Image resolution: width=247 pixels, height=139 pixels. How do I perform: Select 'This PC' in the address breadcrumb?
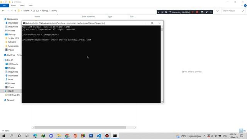(26, 11)
